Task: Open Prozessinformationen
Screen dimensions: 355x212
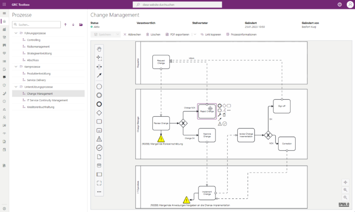Action: click(241, 35)
